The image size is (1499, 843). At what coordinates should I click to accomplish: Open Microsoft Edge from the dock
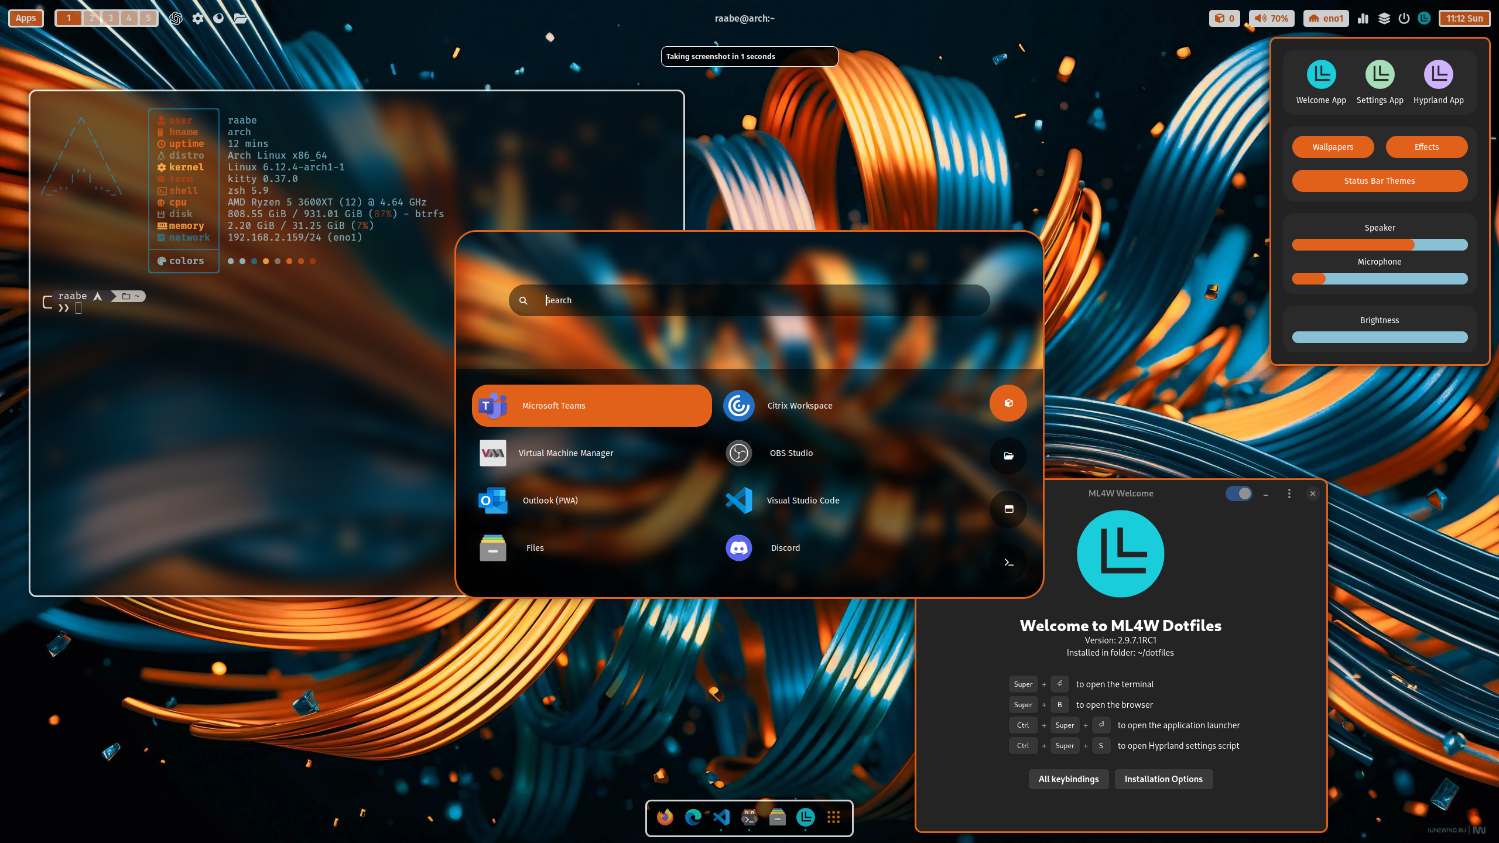693,817
